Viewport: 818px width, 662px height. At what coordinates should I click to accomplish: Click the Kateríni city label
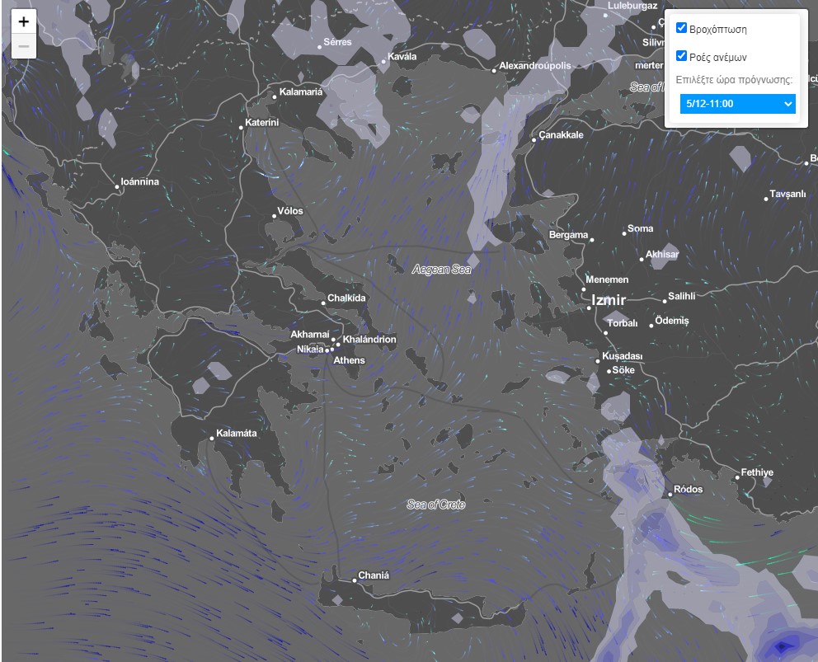[x=262, y=122]
